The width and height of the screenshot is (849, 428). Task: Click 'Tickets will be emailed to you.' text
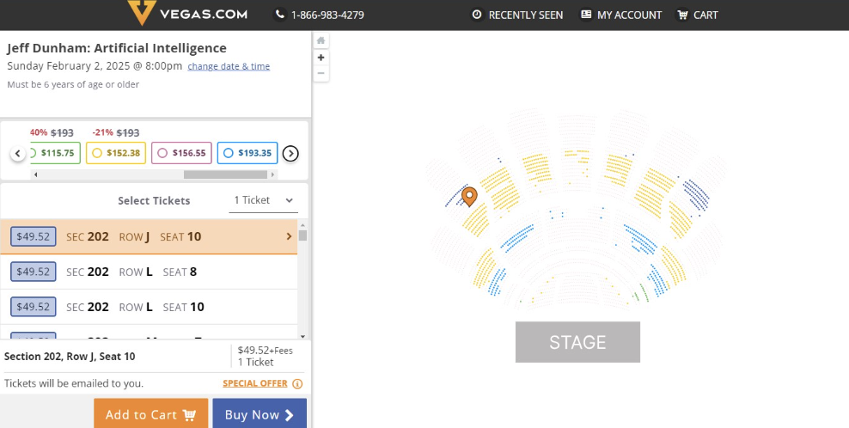74,383
